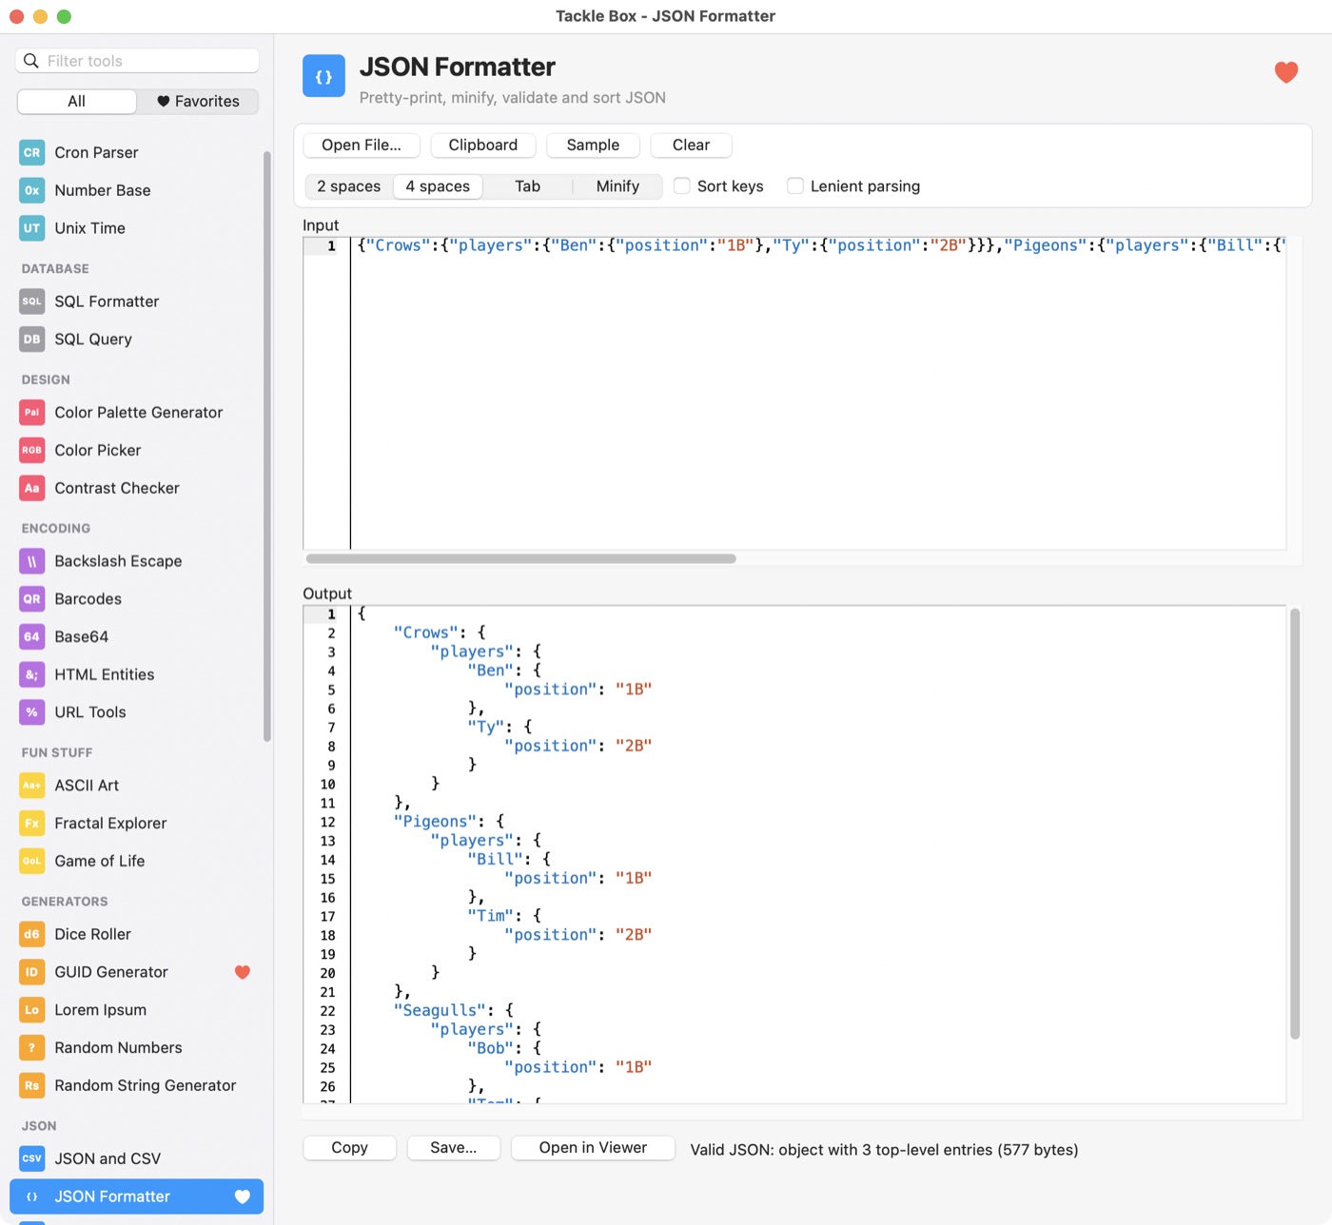
Task: Open the SQL Formatter icon
Action: (x=31, y=301)
